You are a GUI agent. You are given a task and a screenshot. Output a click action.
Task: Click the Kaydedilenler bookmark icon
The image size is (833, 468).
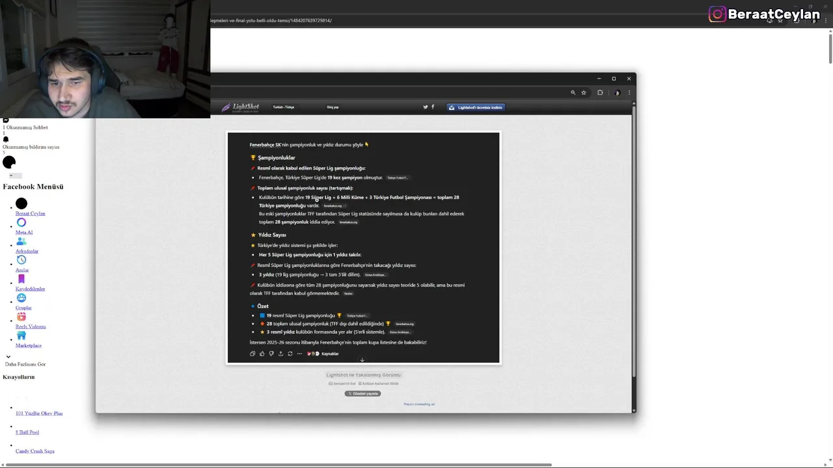click(21, 279)
